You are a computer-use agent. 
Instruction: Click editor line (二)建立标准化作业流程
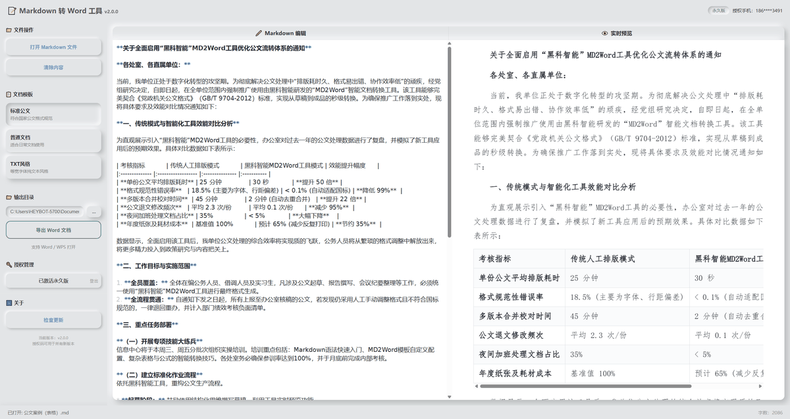point(160,375)
